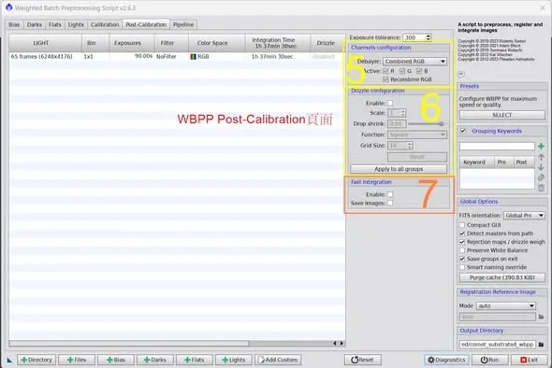Open the Pipeline tab
The height and width of the screenshot is (368, 552).
pos(183,24)
